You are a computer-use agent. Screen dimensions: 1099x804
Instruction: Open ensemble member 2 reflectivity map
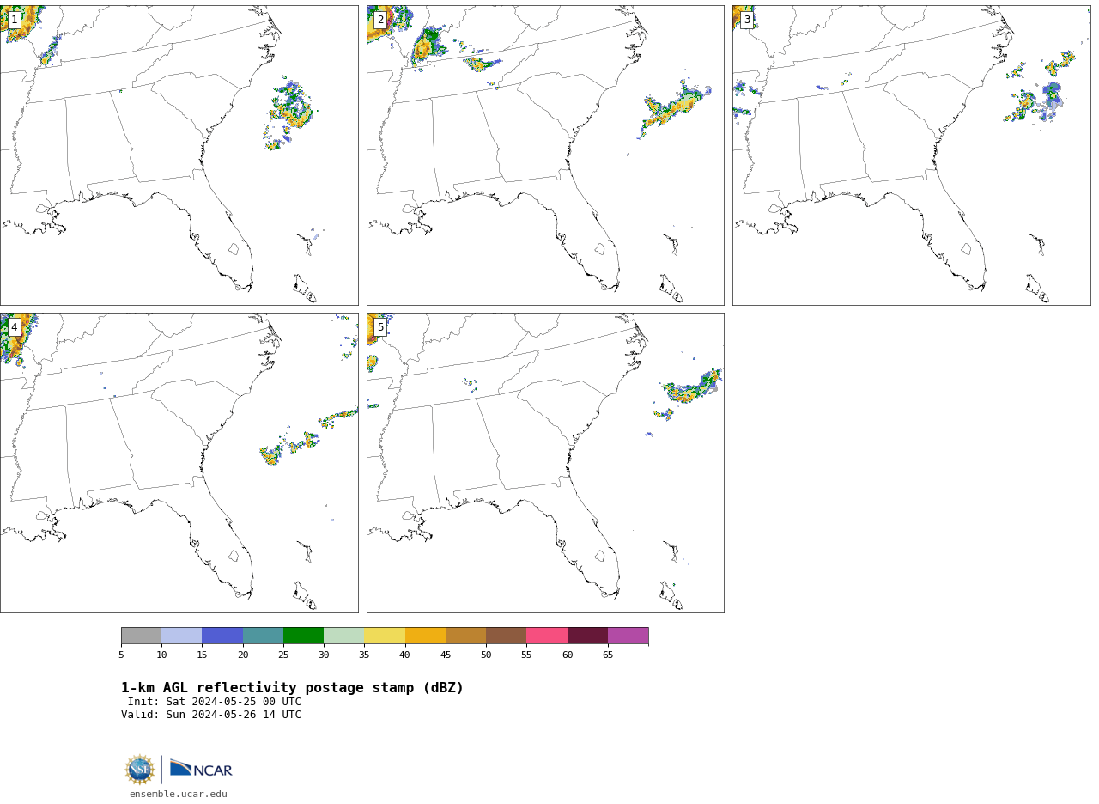click(x=545, y=155)
